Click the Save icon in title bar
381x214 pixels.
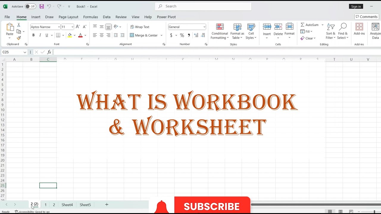click(x=42, y=6)
